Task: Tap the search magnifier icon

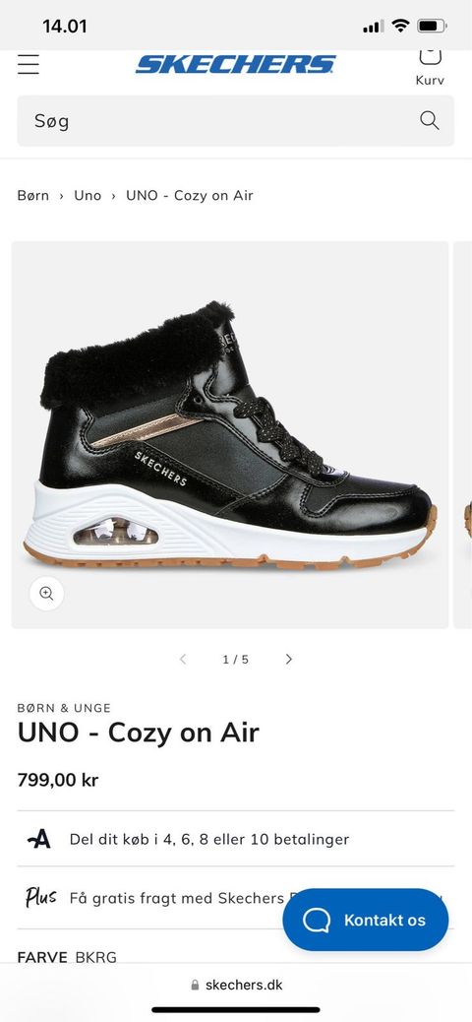Action: point(429,120)
